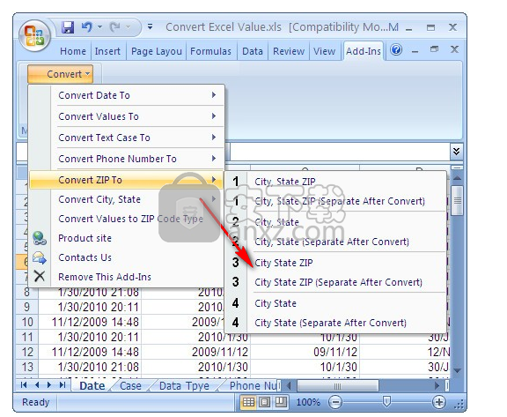Image resolution: width=507 pixels, height=417 pixels.
Task: Click the horizontal scroll left arrow
Action: tap(289, 385)
